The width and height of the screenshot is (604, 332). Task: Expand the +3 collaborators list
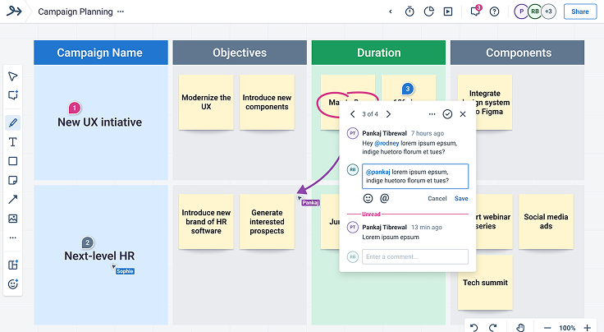pos(547,12)
